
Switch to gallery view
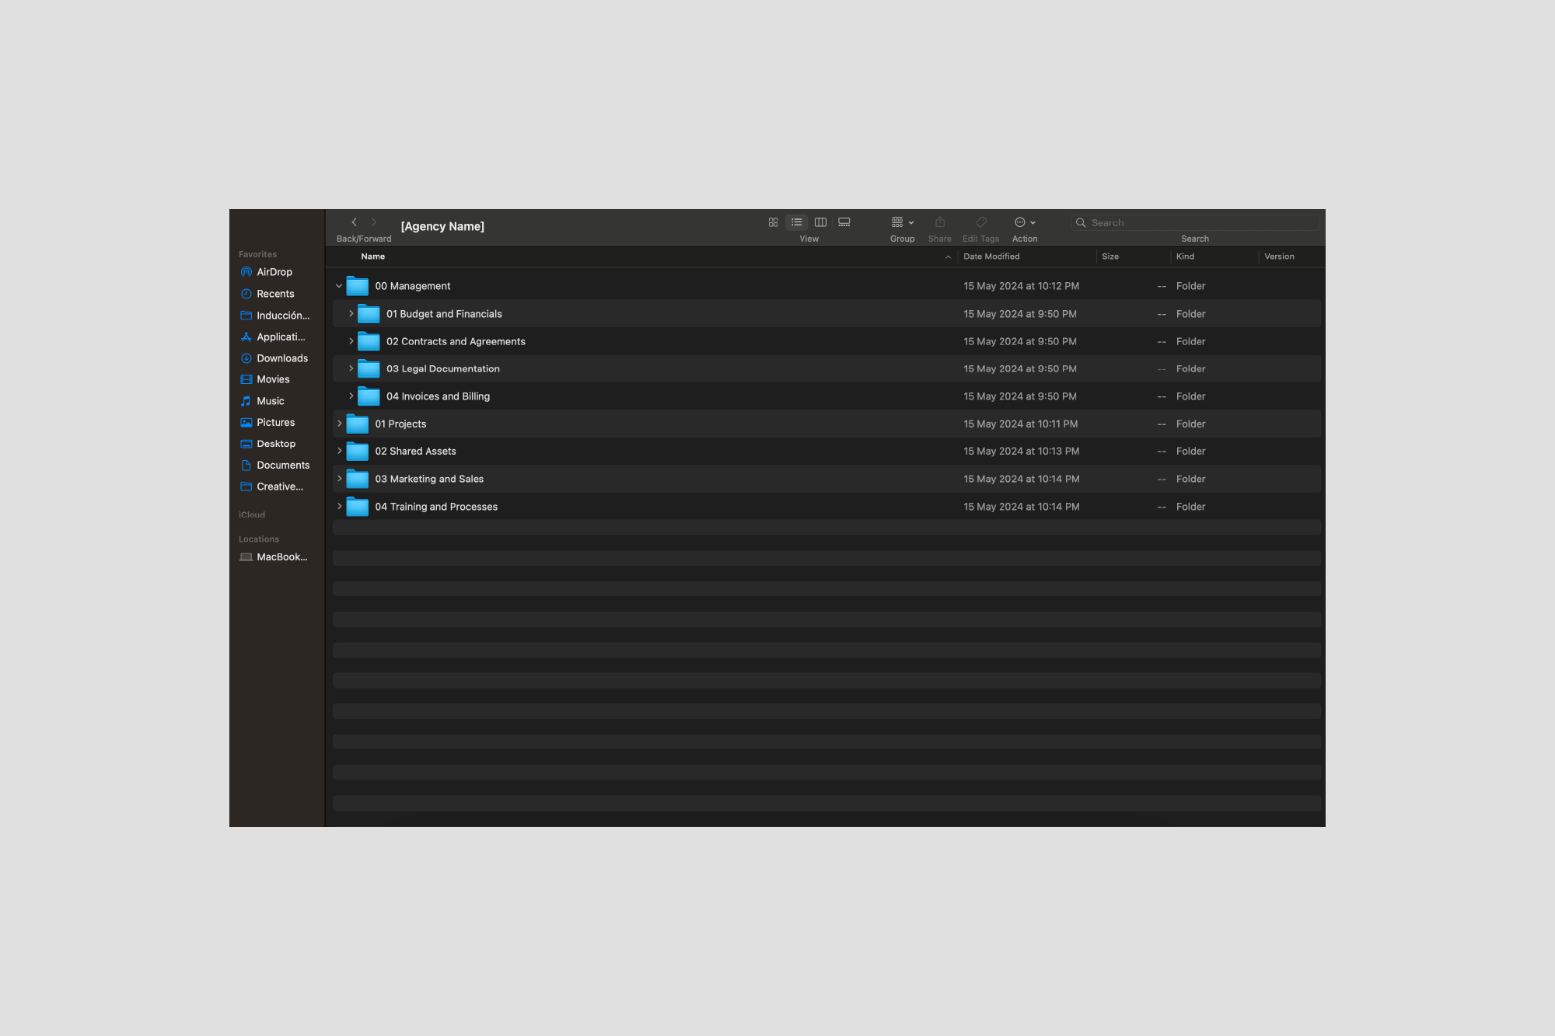point(844,222)
